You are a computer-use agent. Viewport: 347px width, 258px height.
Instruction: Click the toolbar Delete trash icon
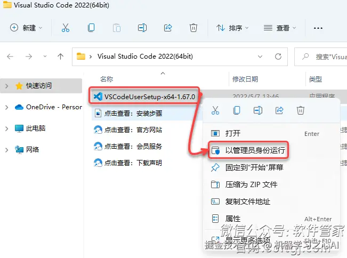pos(193,28)
